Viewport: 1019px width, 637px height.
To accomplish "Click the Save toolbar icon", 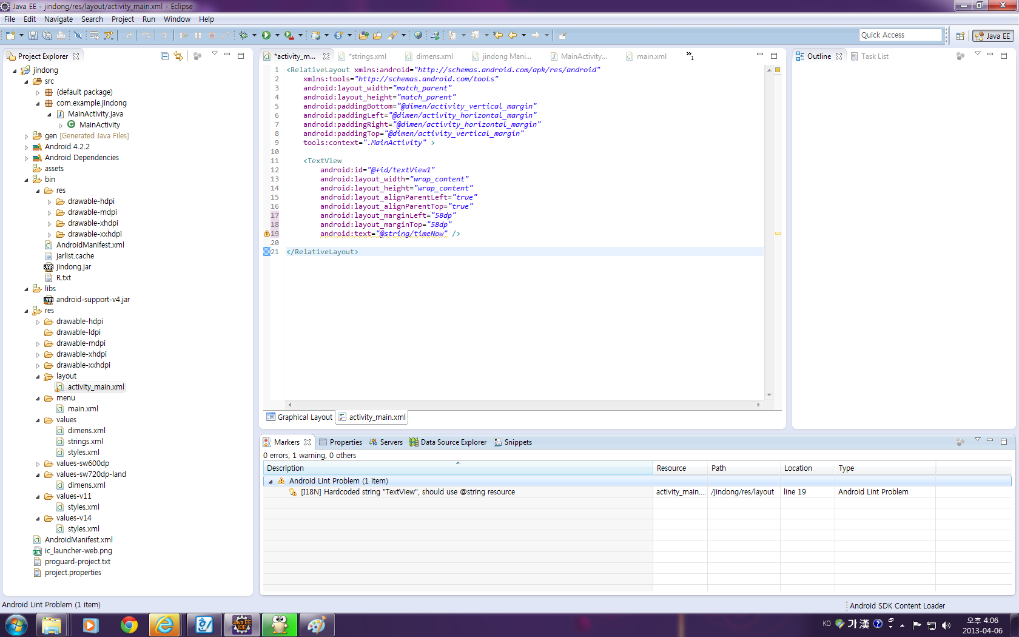I will (x=33, y=36).
